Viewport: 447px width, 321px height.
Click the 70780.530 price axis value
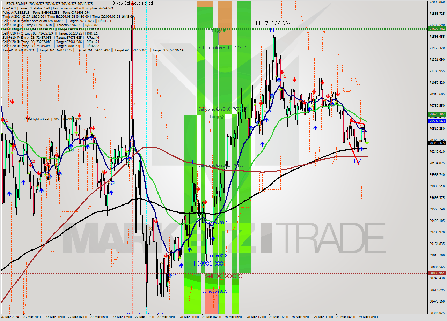click(437, 105)
